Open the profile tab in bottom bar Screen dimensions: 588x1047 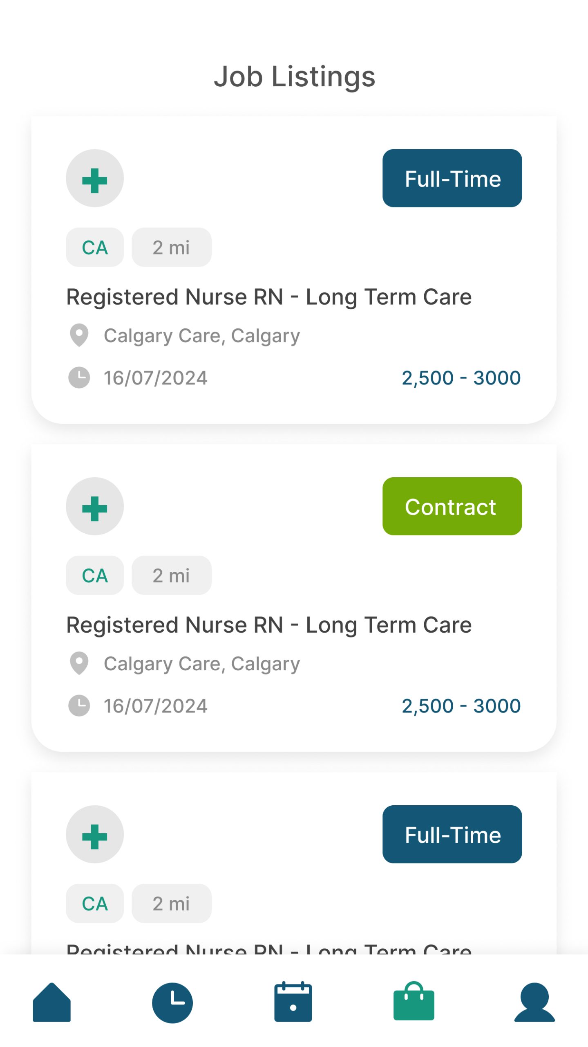pos(534,1002)
